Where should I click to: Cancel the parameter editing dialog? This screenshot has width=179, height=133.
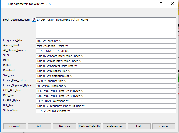click(164, 126)
